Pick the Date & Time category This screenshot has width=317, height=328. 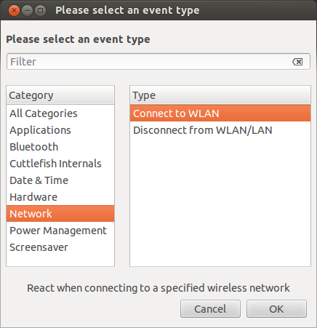60,180
